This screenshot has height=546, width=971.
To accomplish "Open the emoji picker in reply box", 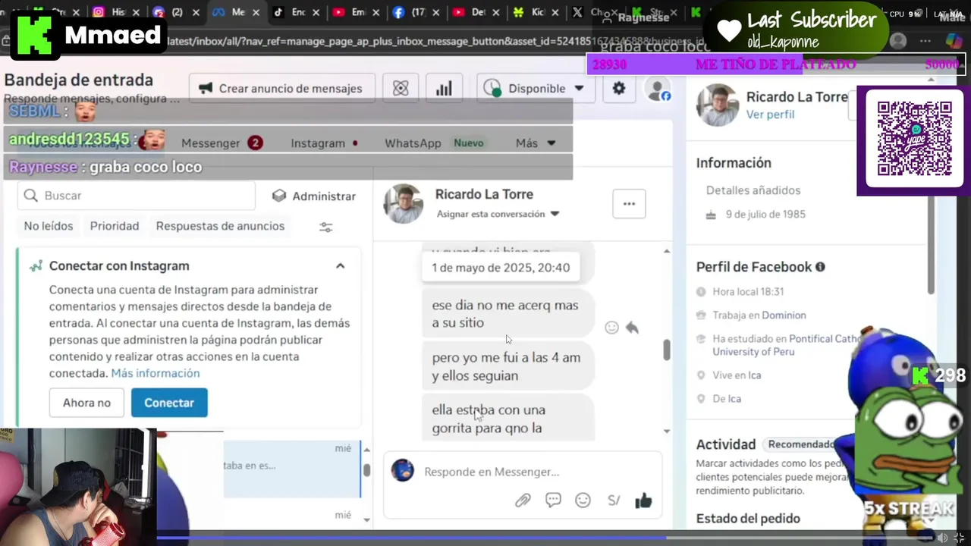I will [583, 500].
